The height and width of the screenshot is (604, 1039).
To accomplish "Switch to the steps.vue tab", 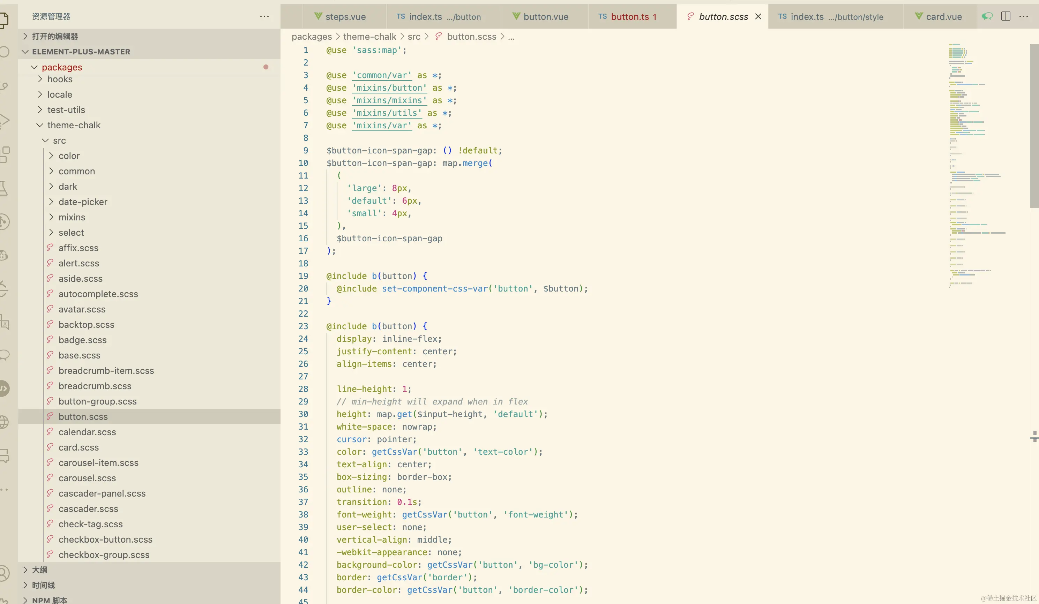I will [x=345, y=16].
